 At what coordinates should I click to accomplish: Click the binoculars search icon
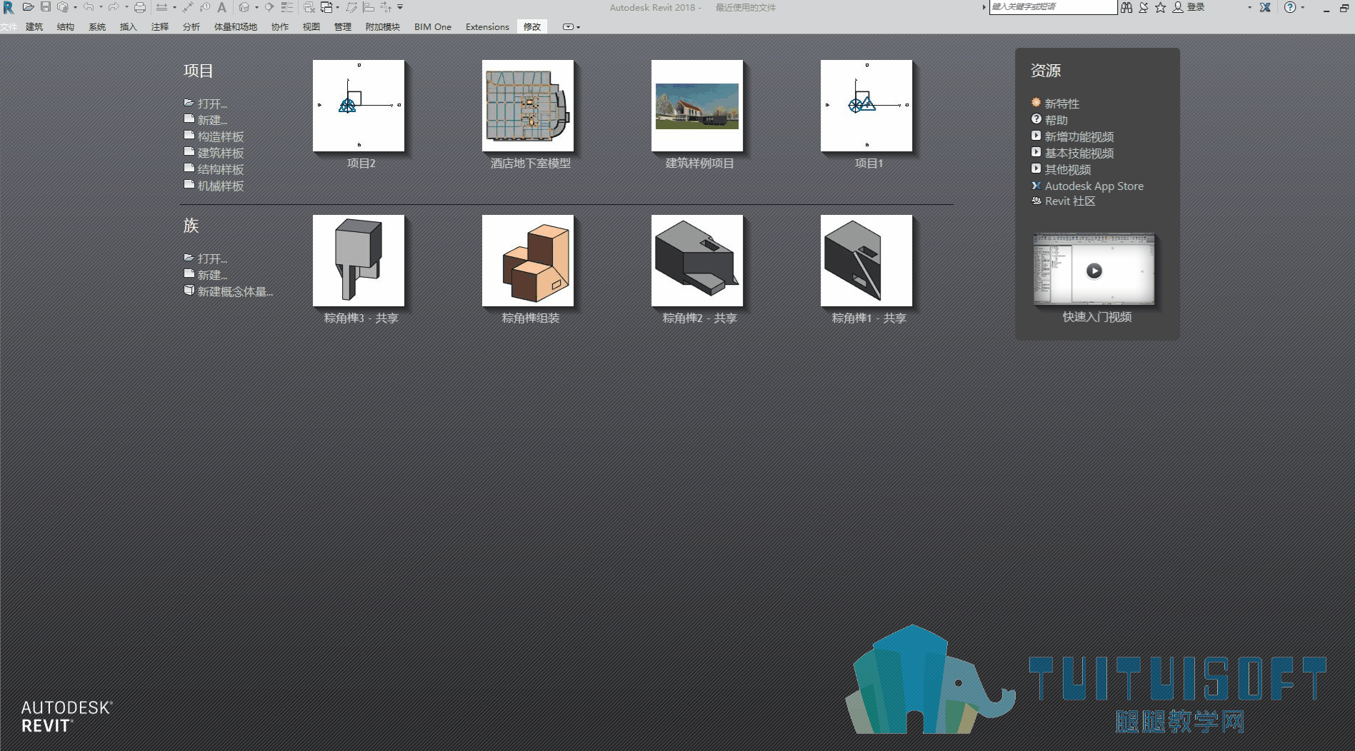1126,7
